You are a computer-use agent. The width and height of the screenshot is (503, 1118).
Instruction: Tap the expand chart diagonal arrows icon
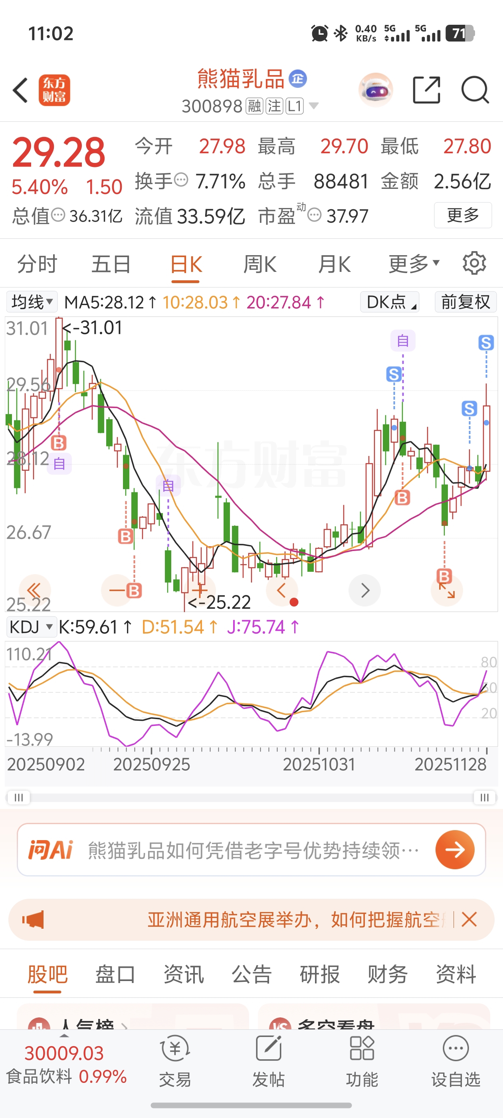coord(447,590)
